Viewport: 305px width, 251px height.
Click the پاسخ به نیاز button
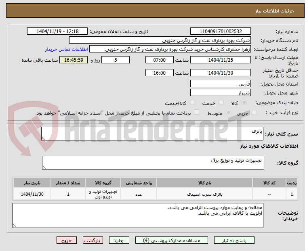coord(234,241)
